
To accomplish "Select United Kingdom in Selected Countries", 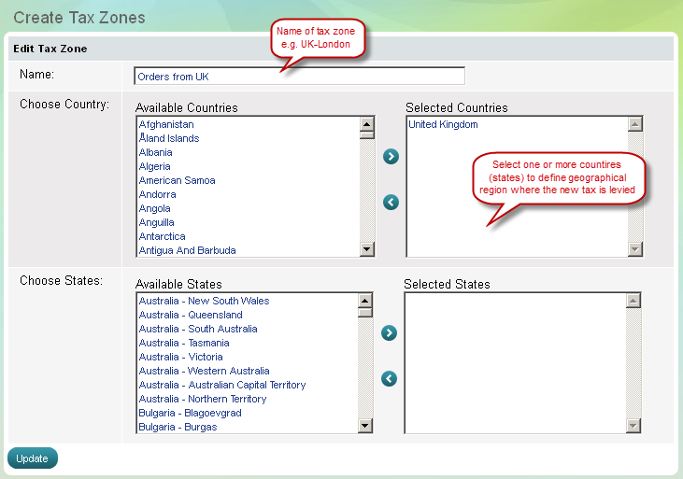I will [443, 124].
